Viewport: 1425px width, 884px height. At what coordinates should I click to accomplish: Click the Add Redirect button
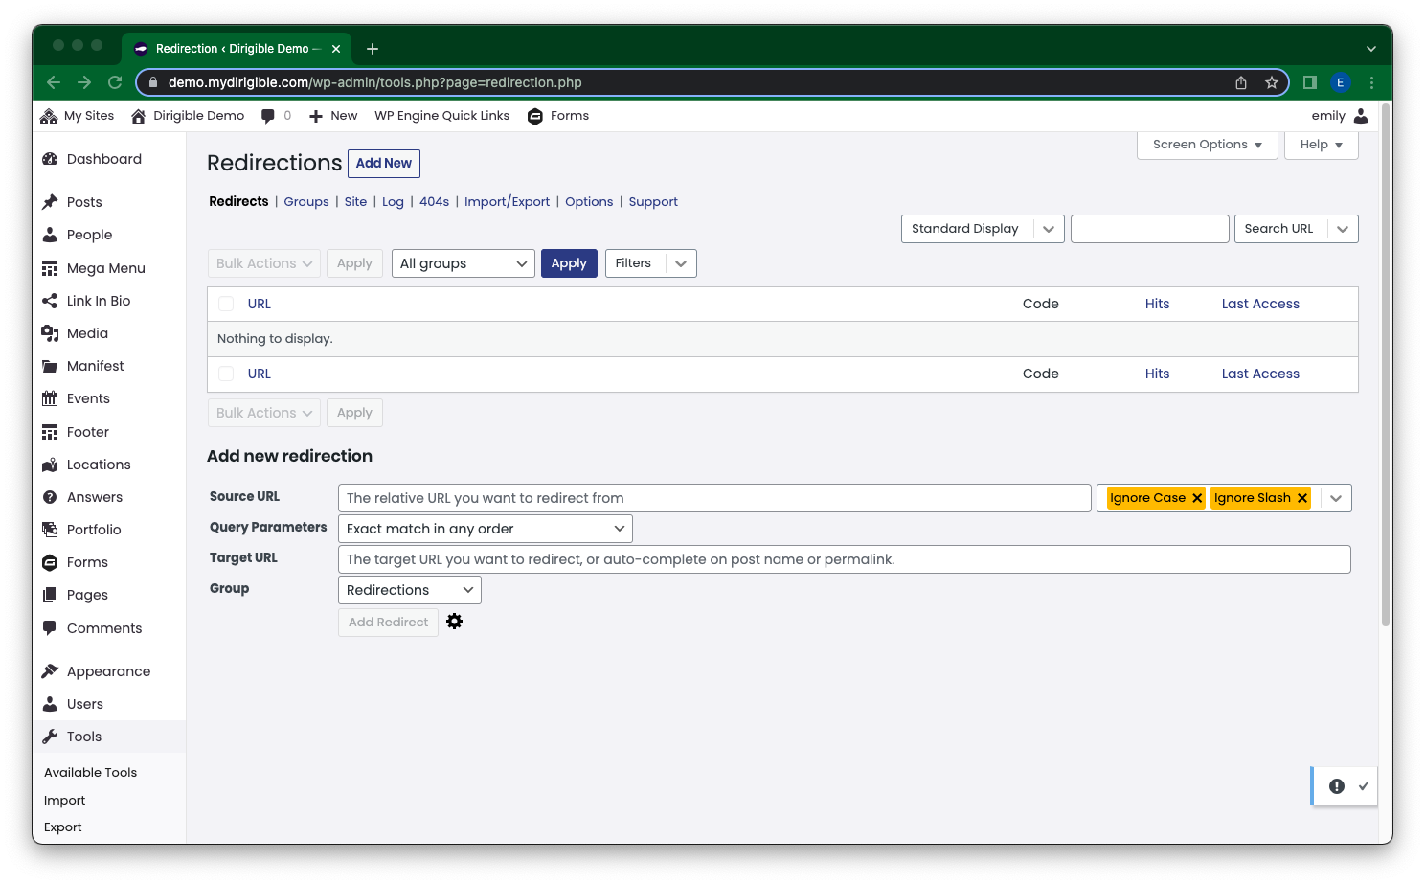(388, 623)
